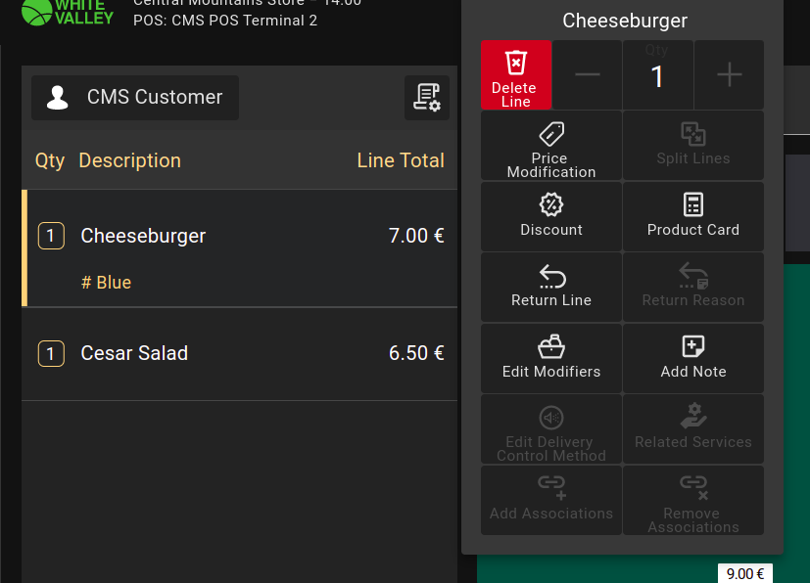Click the Delete Line trash icon
The width and height of the screenshot is (810, 583).
(516, 65)
